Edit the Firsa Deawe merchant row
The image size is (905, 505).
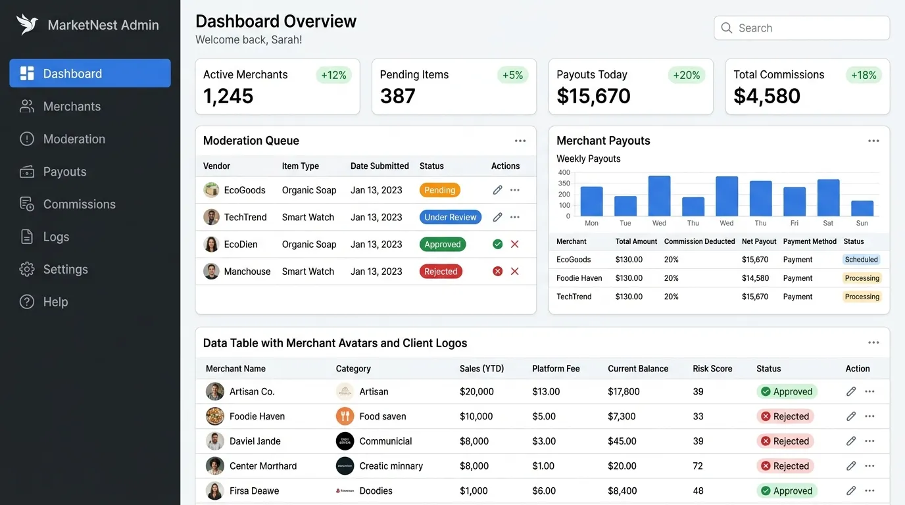coord(851,491)
